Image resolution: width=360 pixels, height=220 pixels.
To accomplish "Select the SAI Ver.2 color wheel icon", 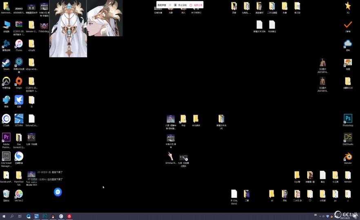I will [x=19, y=196].
